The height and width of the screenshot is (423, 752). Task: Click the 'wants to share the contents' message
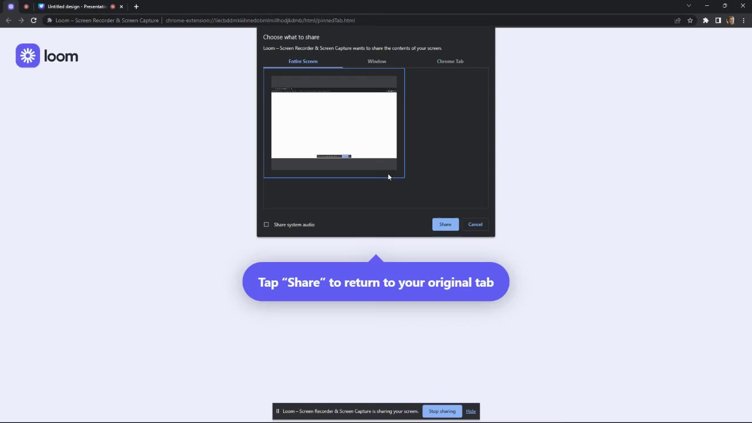[352, 48]
